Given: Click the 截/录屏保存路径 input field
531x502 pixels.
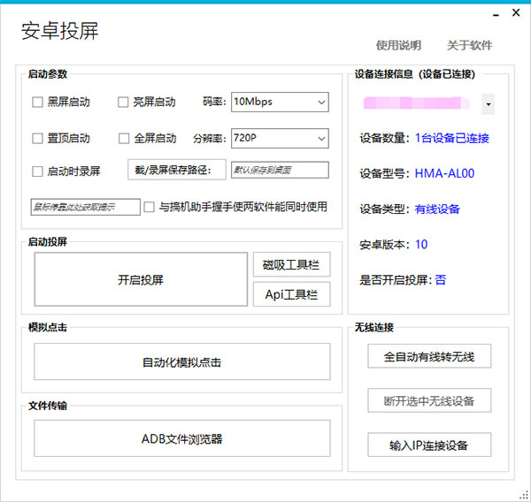Looking at the screenshot, I should click(x=279, y=170).
